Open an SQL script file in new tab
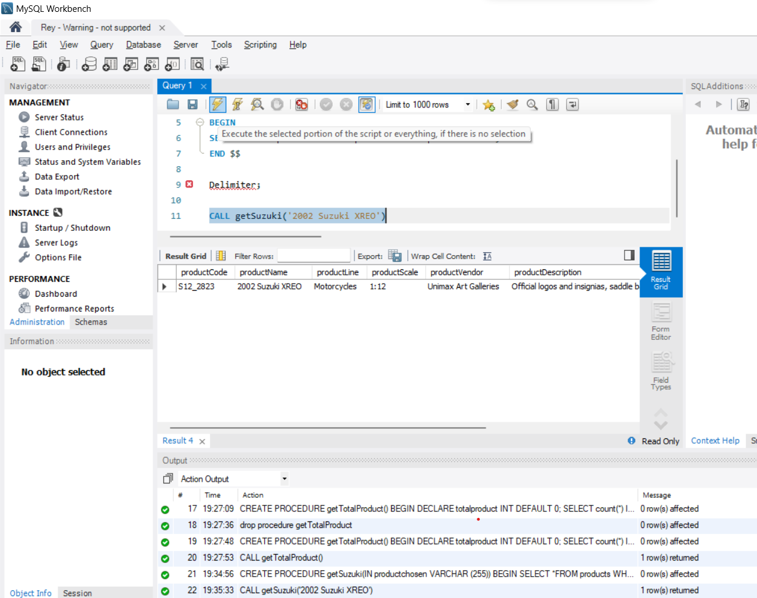757x598 pixels. (39, 64)
